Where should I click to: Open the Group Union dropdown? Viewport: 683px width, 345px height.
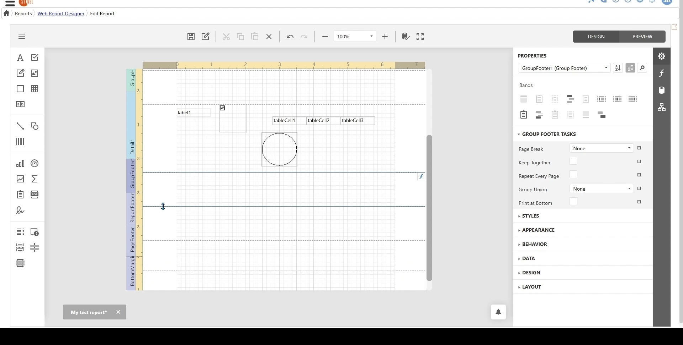pos(602,188)
